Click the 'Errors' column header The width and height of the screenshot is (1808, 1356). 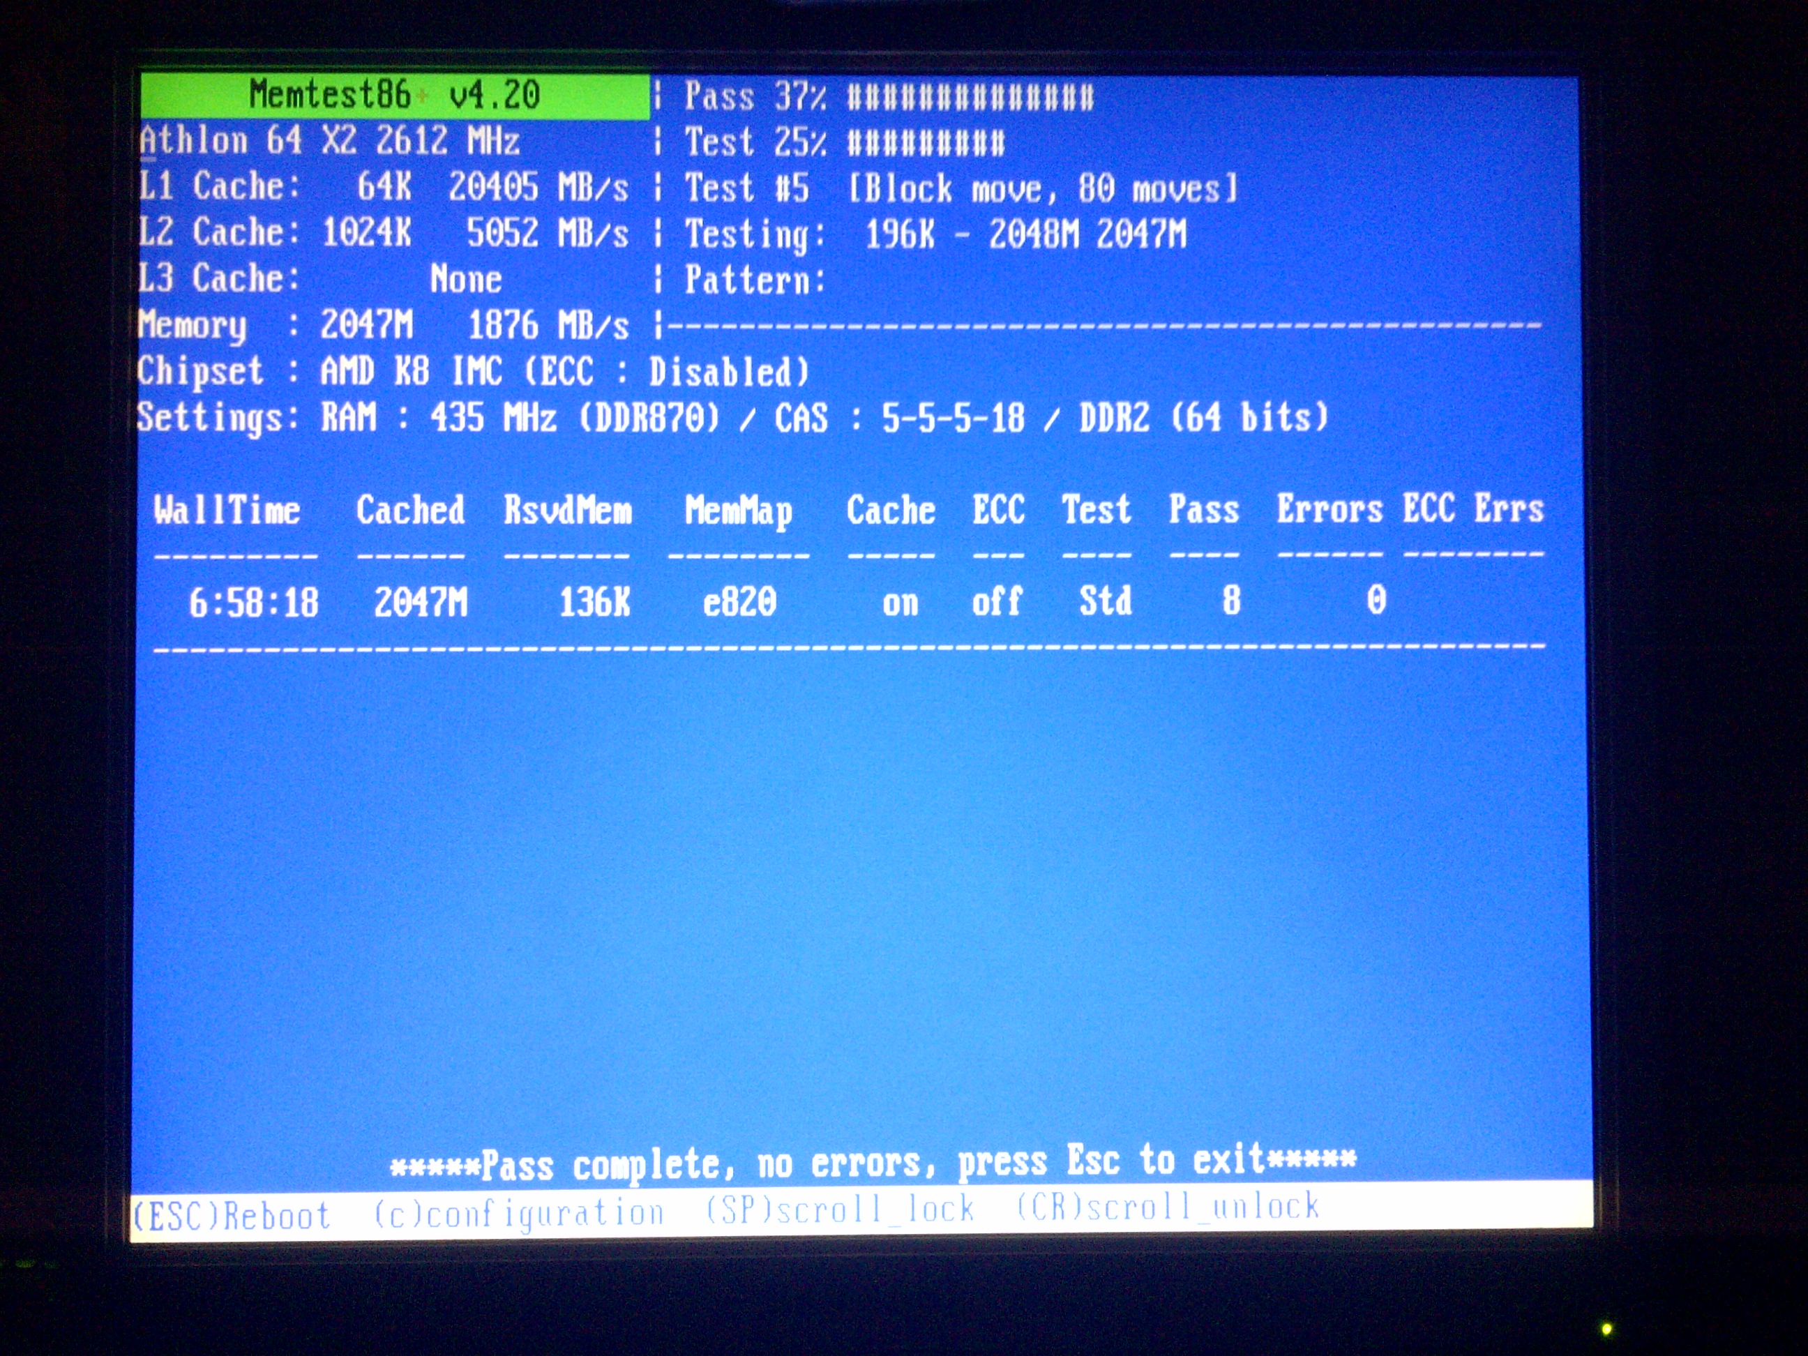(x=1330, y=509)
